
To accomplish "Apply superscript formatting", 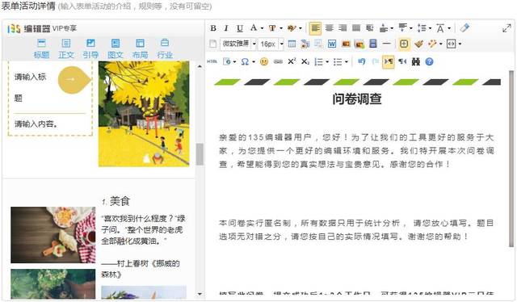I will coord(292,61).
